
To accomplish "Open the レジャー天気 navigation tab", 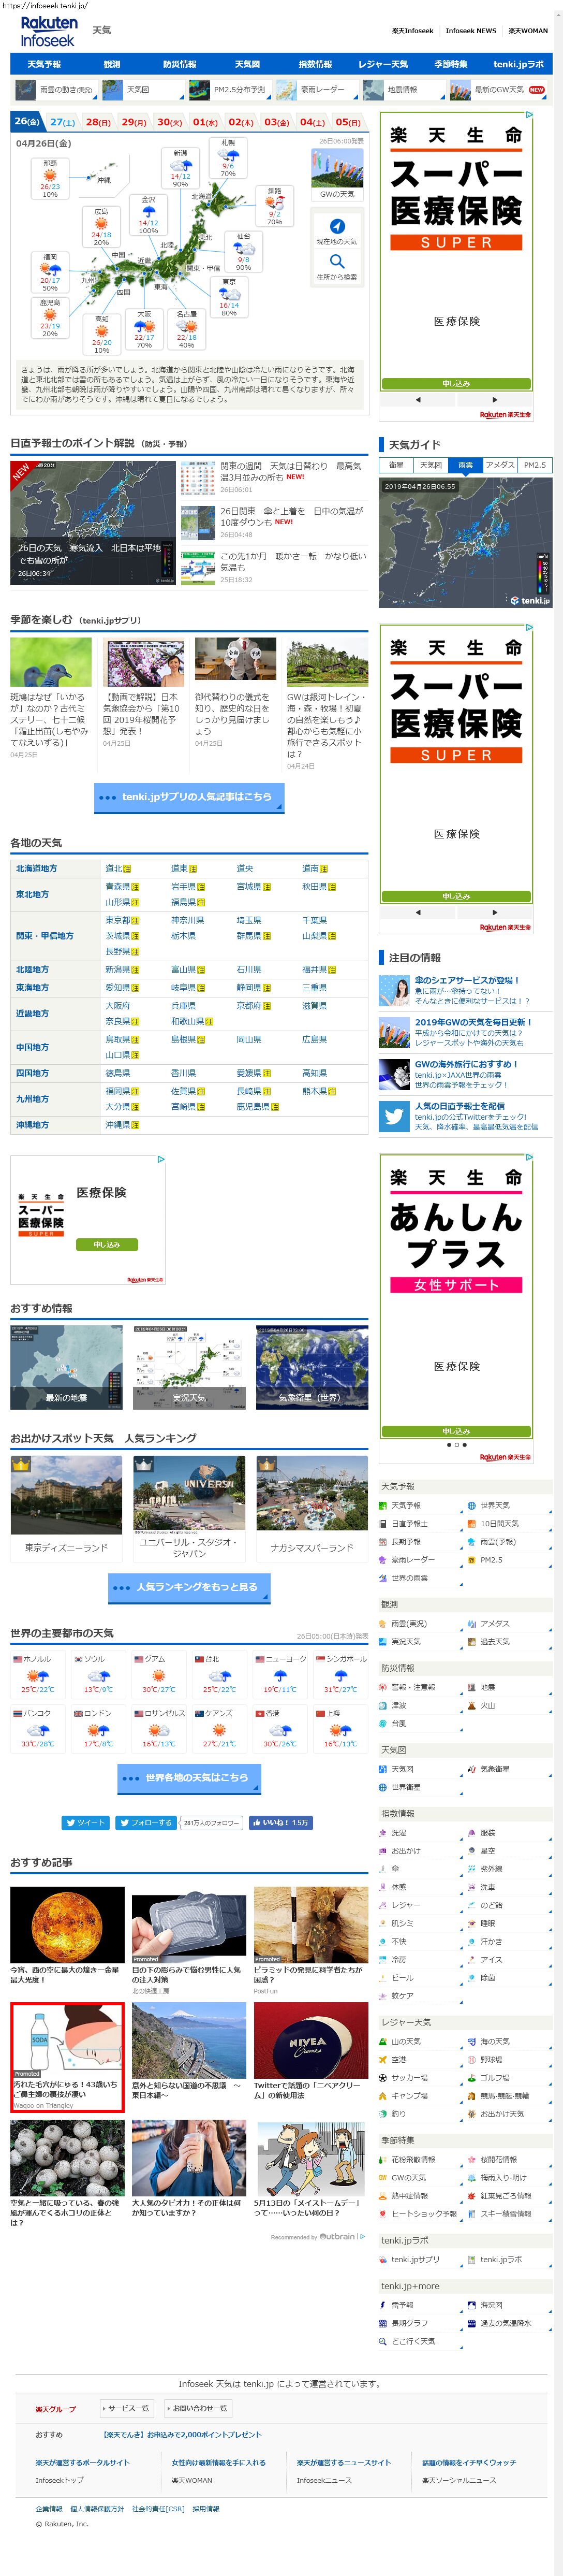I will (x=383, y=64).
